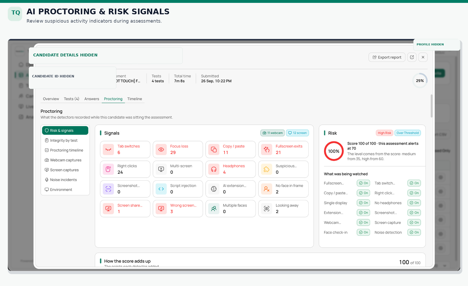Click the Suspicious puzzle-piece icon
Image resolution: width=468 pixels, height=286 pixels.
tap(266, 169)
